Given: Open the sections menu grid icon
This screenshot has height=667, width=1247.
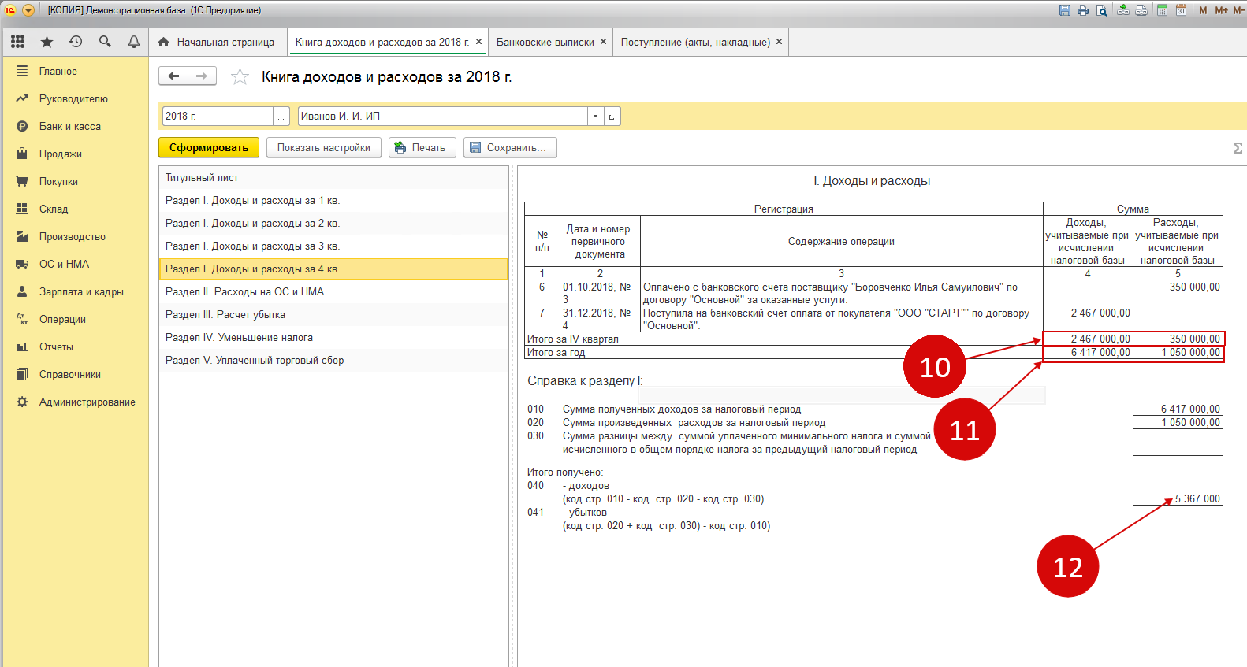Looking at the screenshot, I should (x=17, y=42).
